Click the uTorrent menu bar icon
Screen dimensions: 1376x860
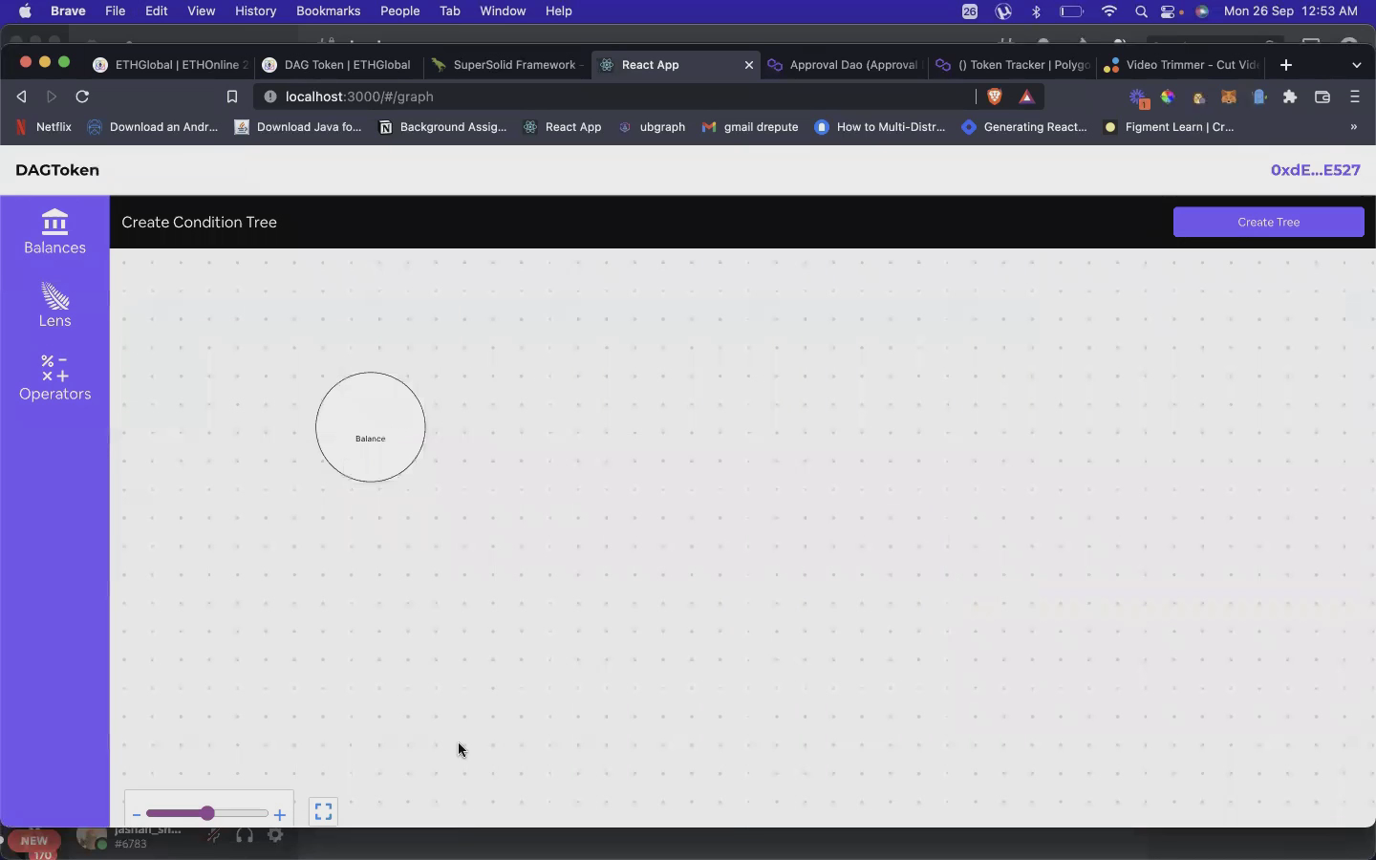1003,11
